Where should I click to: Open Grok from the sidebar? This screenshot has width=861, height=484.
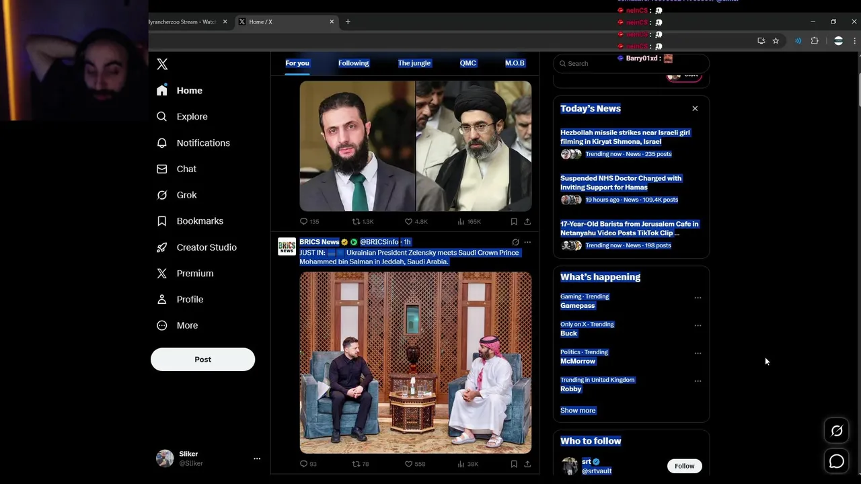177,195
